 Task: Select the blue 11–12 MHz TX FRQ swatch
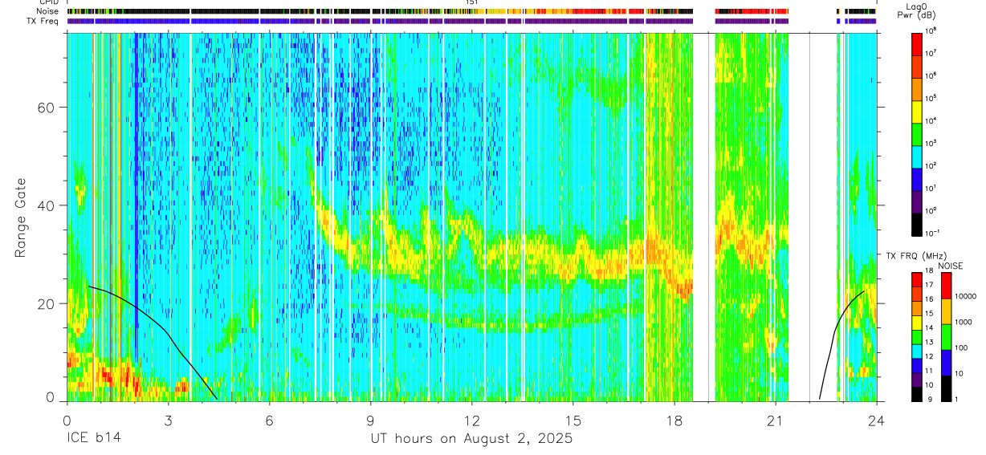point(917,366)
